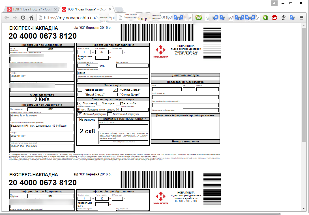Click the horizontal barcode in the top waybill

[x=157, y=33]
